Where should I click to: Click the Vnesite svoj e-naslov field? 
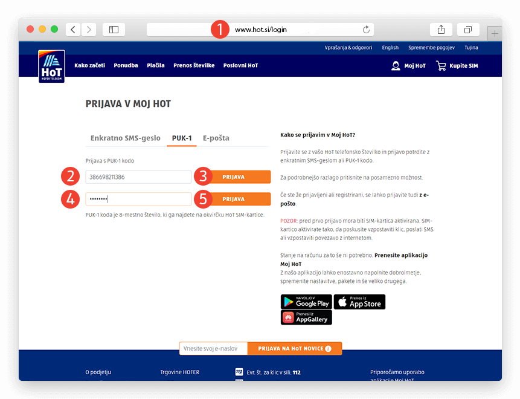coord(214,349)
